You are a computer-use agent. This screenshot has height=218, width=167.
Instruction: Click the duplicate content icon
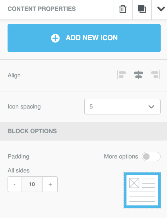(142, 9)
